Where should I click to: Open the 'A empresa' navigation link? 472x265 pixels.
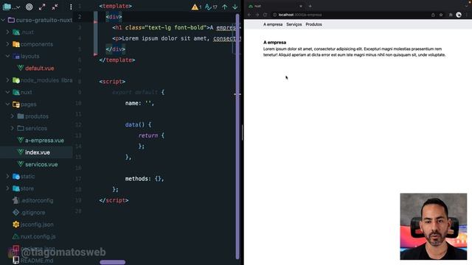tap(273, 24)
